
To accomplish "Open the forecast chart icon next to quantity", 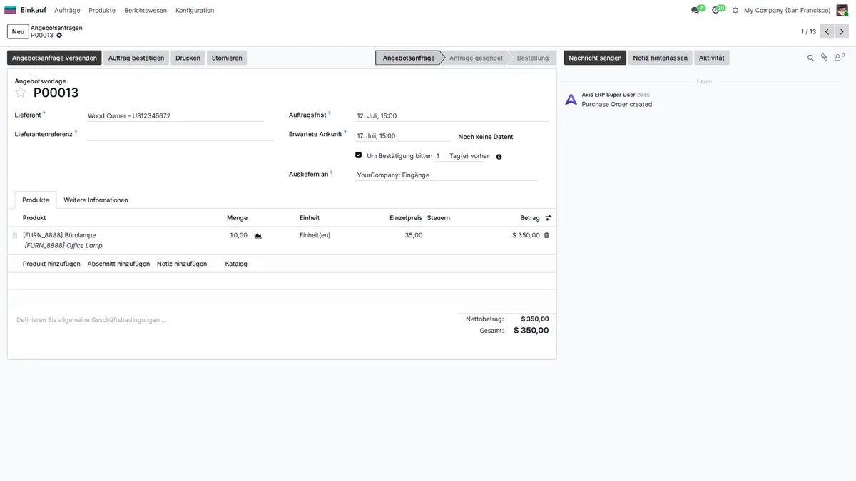I will pyautogui.click(x=258, y=235).
